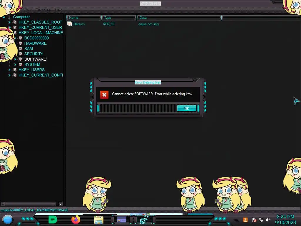Expand the SOFTWARE key arrow

(15, 59)
